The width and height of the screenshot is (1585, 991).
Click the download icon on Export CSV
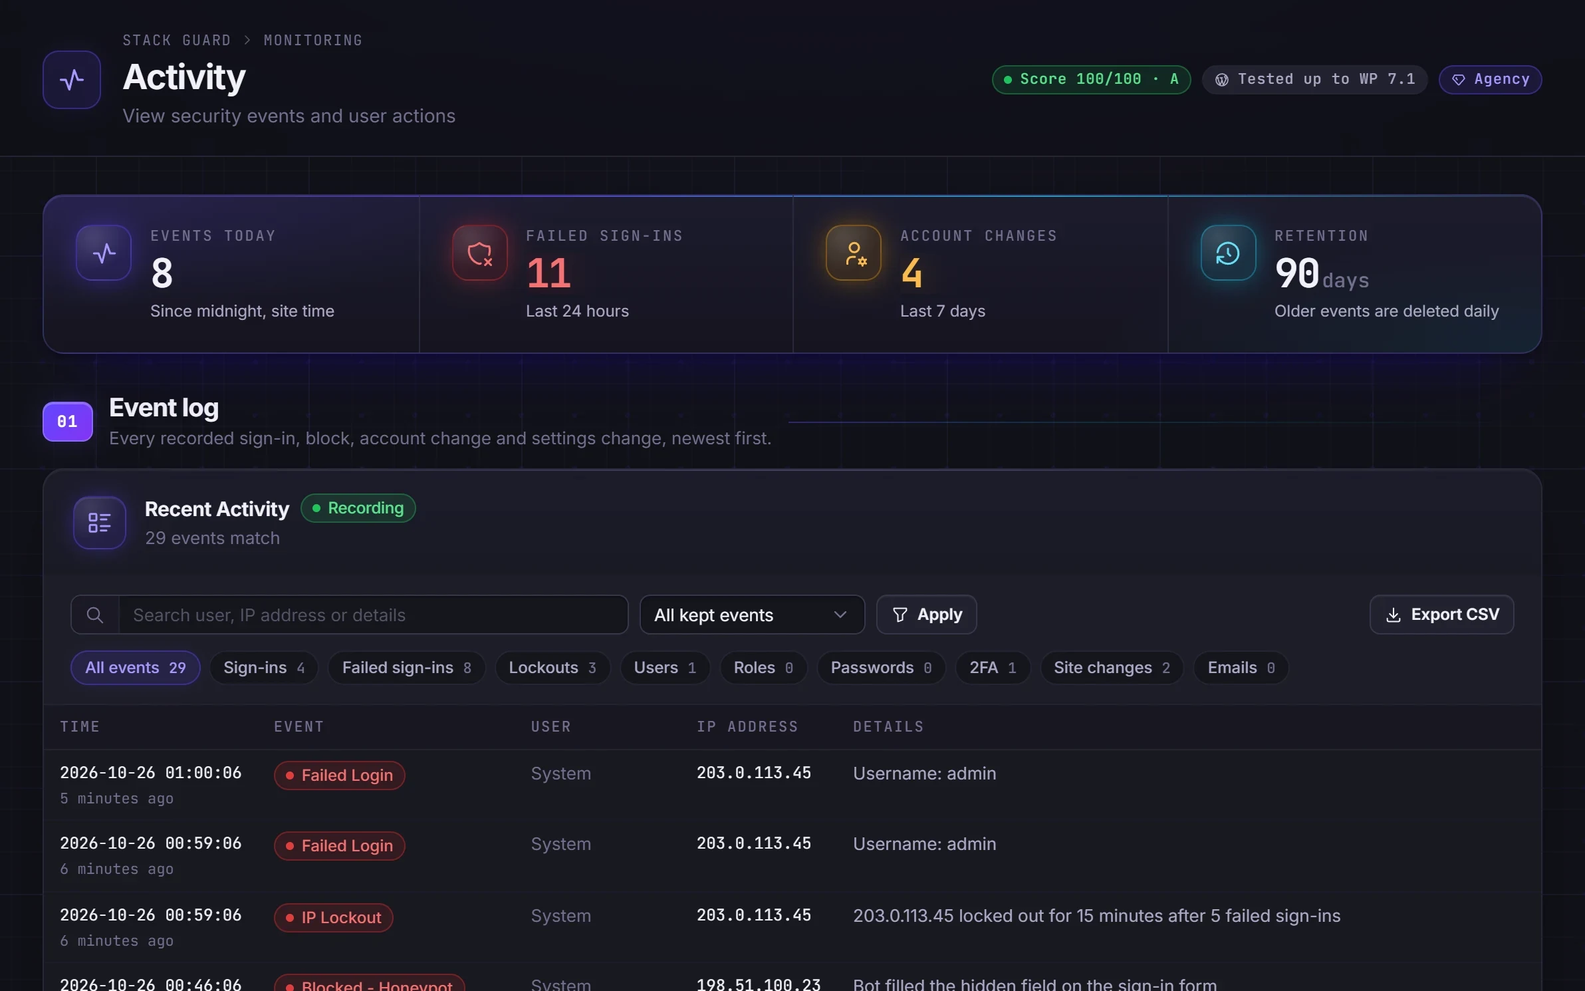point(1394,615)
